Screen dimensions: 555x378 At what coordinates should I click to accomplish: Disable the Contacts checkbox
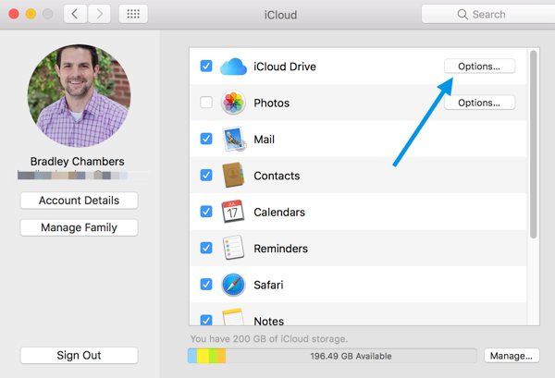[206, 175]
